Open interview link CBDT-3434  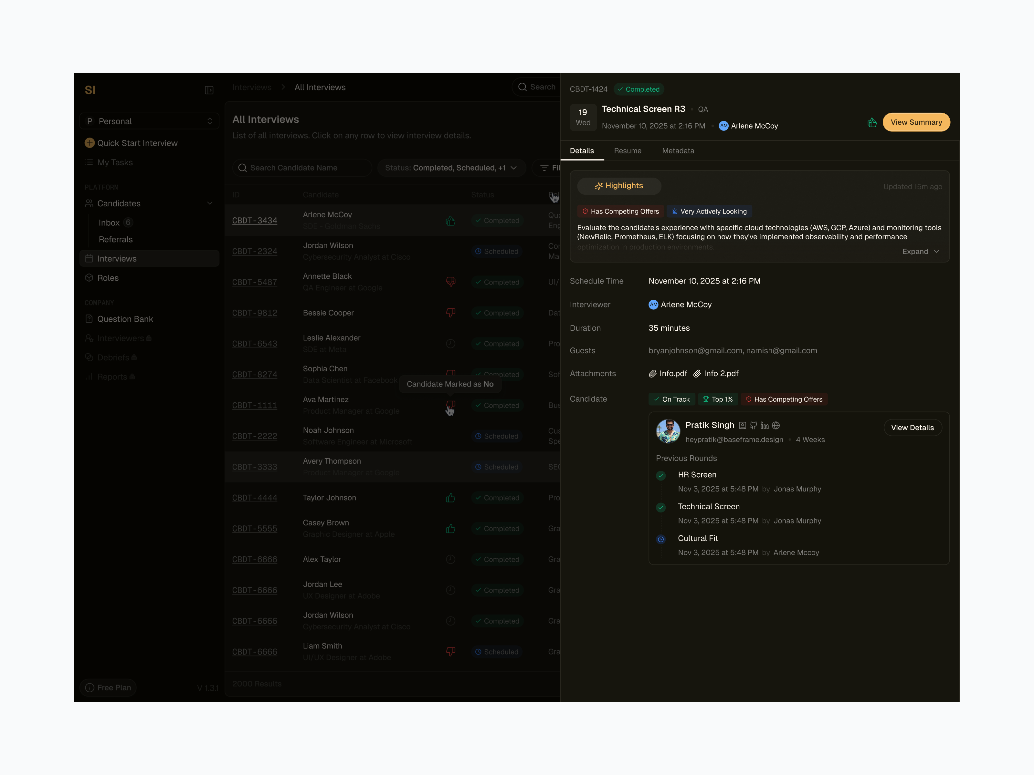(x=255, y=221)
